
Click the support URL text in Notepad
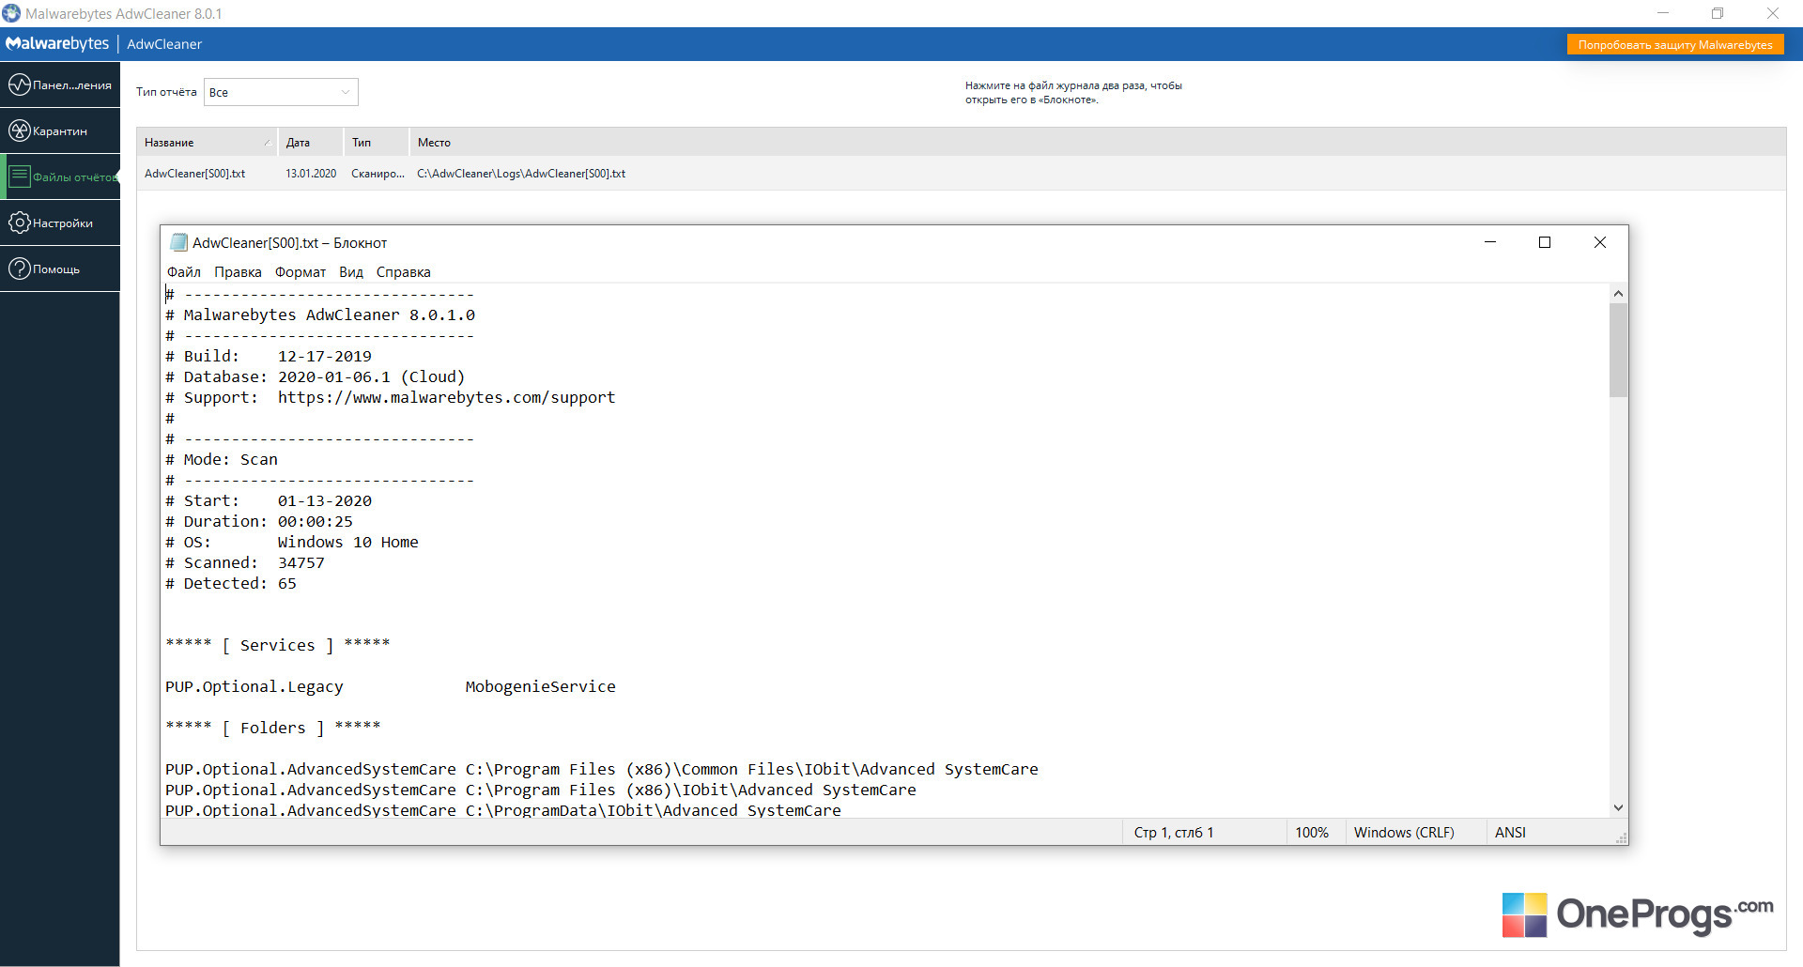(x=447, y=398)
